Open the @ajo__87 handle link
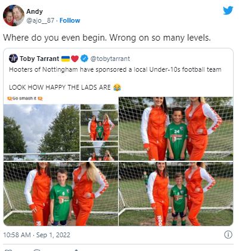The height and width of the screenshot is (251, 239). click(41, 20)
